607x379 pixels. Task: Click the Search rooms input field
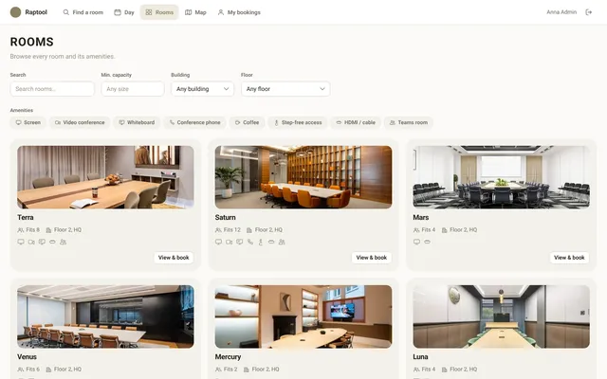click(52, 89)
